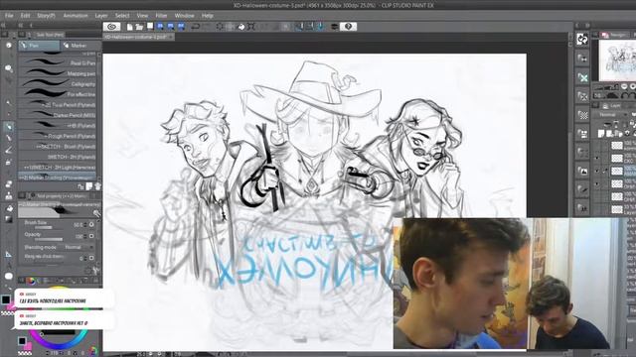
Task: Click the Open file toolbar icon
Action: [x=139, y=27]
